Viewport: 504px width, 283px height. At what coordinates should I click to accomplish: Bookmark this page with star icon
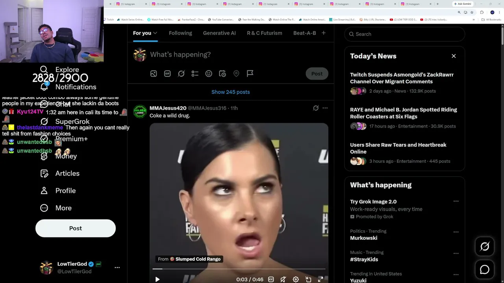click(472, 12)
